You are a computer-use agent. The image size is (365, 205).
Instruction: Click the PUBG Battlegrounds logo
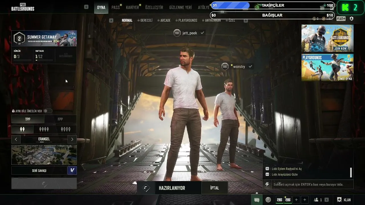(x=23, y=7)
